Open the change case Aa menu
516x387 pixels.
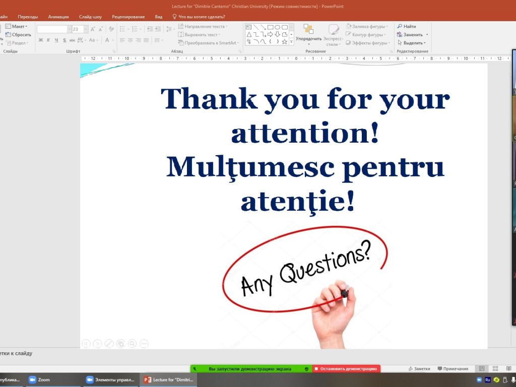click(x=93, y=40)
